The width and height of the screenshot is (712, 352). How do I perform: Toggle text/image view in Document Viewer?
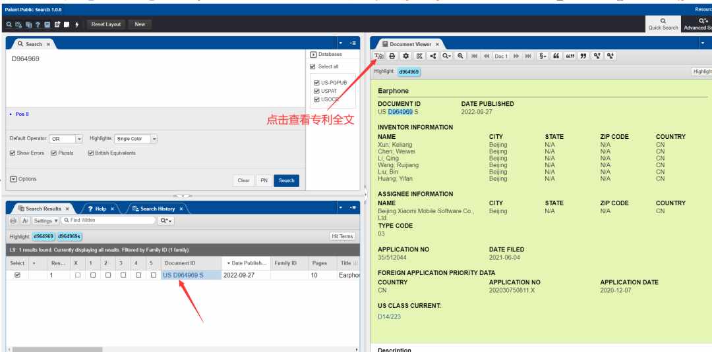(x=378, y=56)
